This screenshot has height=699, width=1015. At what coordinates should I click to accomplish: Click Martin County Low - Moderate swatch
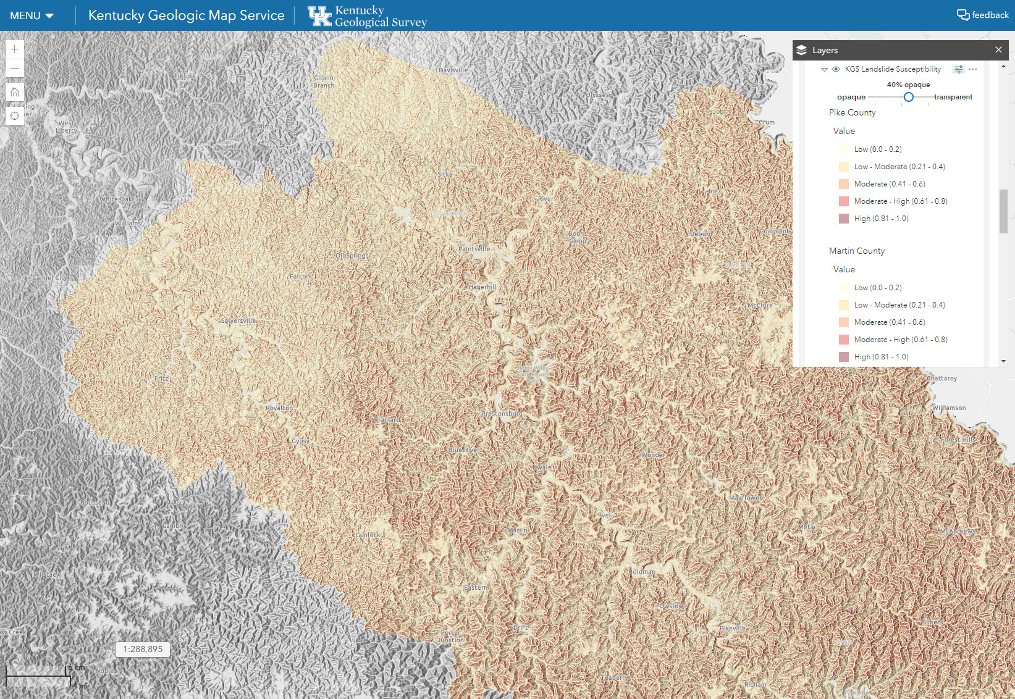844,305
